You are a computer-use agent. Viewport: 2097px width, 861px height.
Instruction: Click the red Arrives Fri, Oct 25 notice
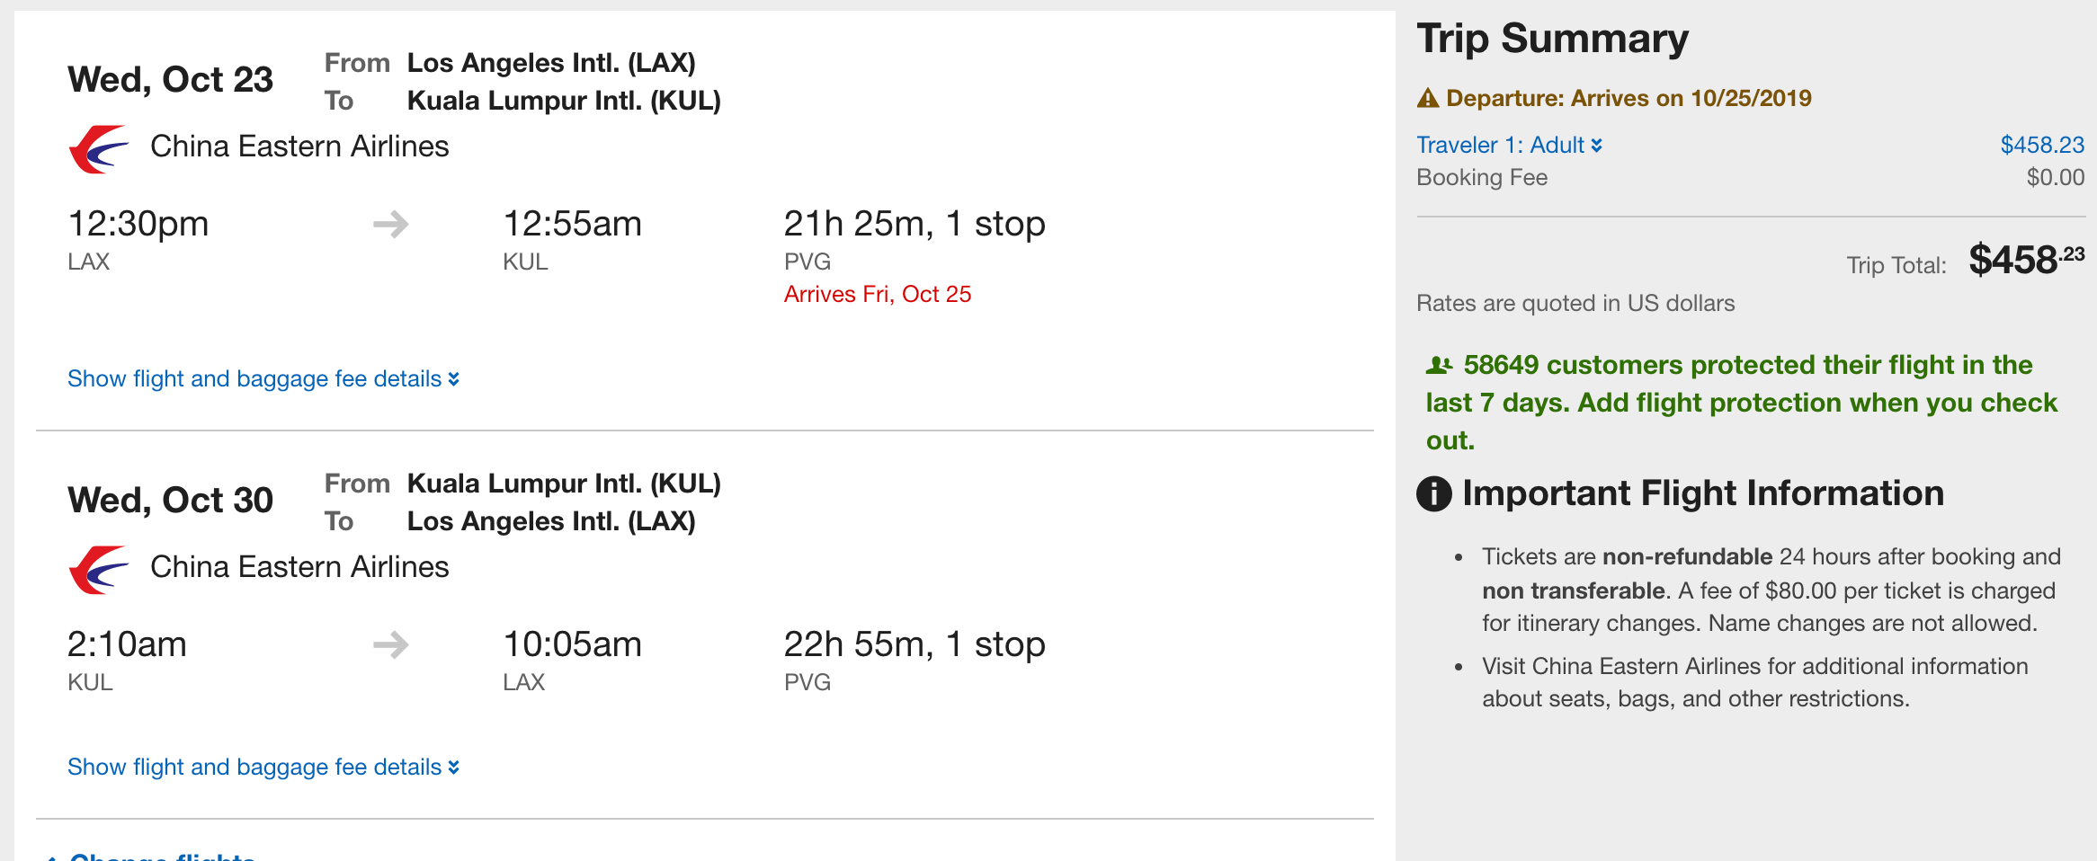pos(877,294)
